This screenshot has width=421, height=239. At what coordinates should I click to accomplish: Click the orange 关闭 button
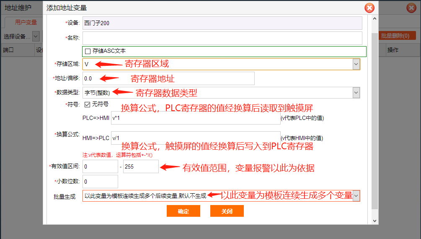(227, 211)
